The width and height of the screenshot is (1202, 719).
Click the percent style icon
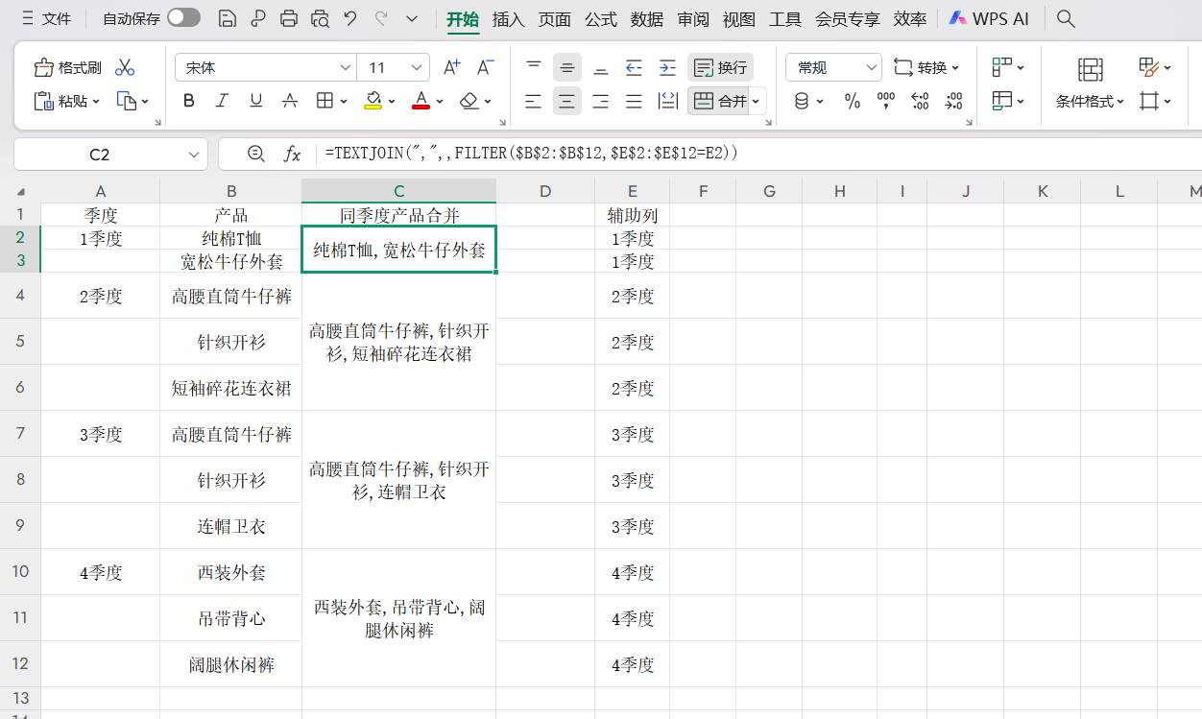[852, 100]
